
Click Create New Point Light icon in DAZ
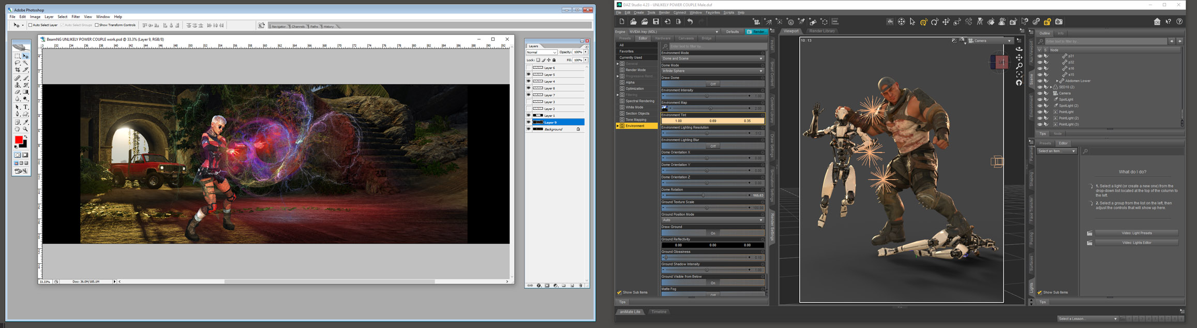[779, 22]
